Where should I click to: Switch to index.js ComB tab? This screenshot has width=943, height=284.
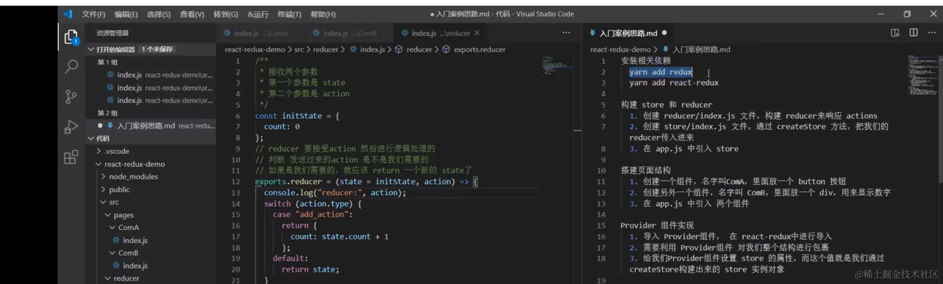(x=349, y=33)
